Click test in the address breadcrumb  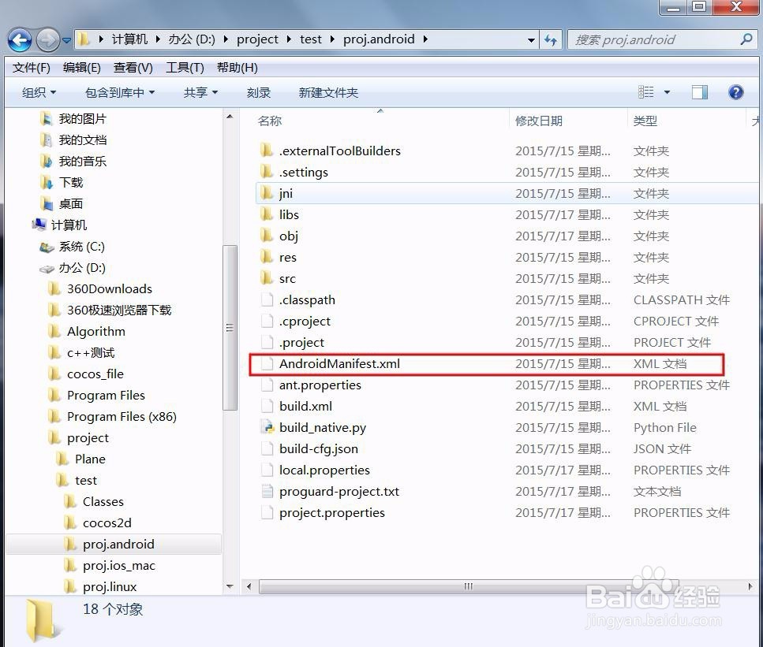pyautogui.click(x=310, y=39)
